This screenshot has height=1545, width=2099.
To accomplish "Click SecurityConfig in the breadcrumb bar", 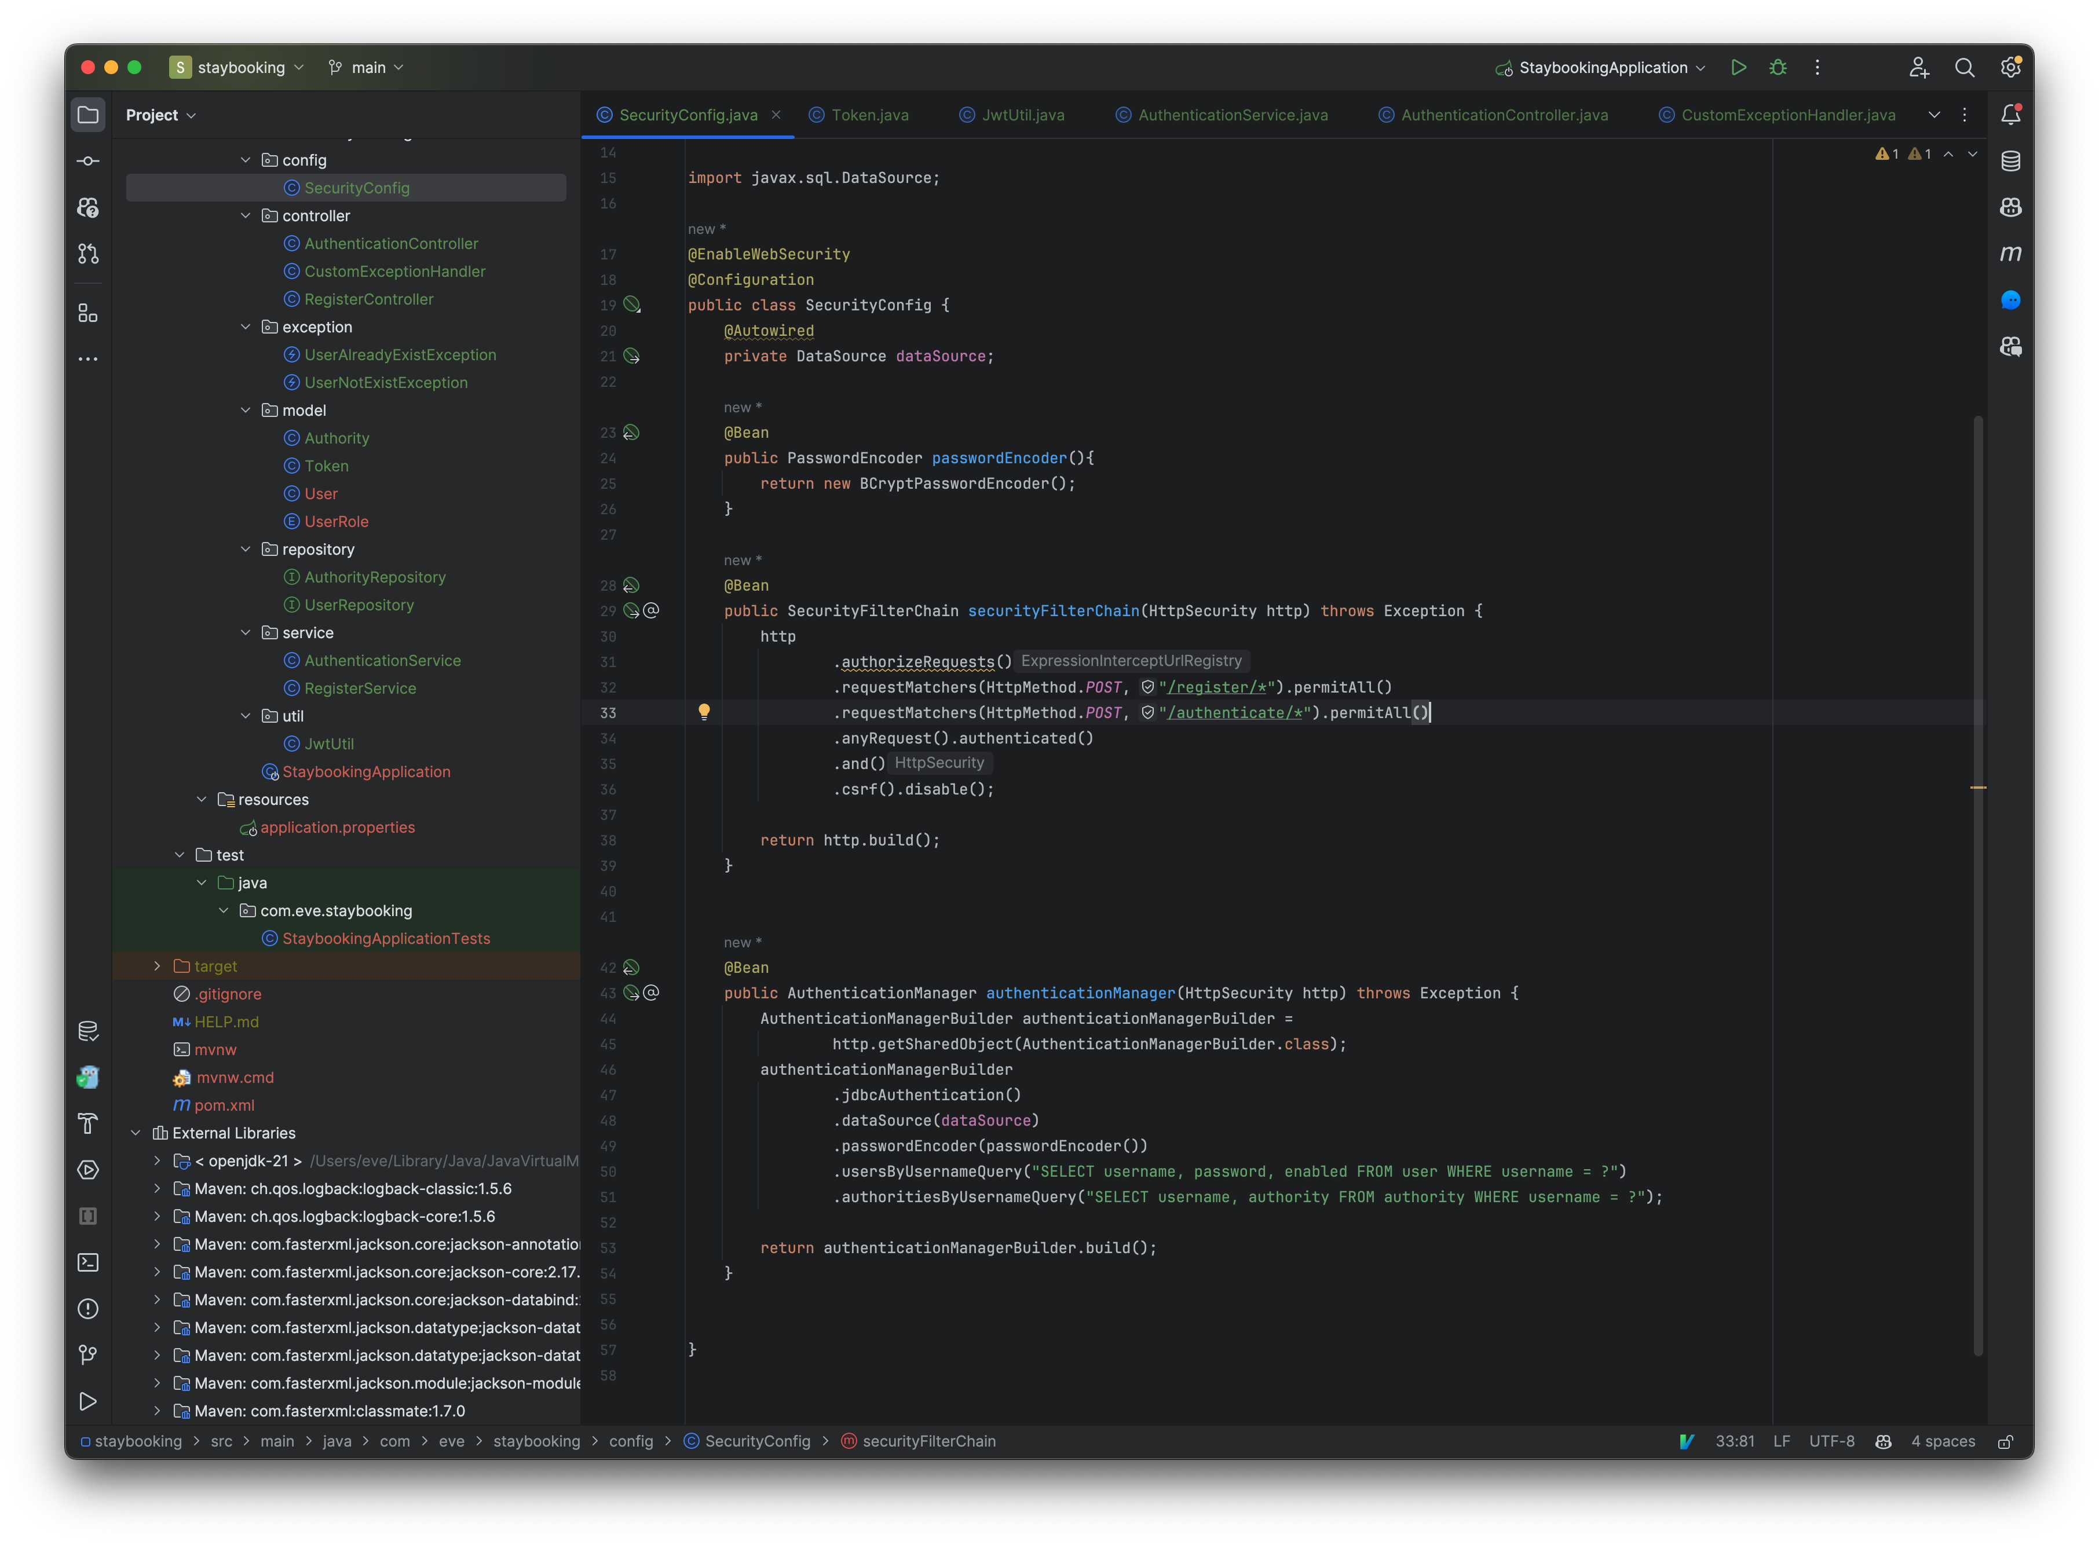I will [757, 1441].
